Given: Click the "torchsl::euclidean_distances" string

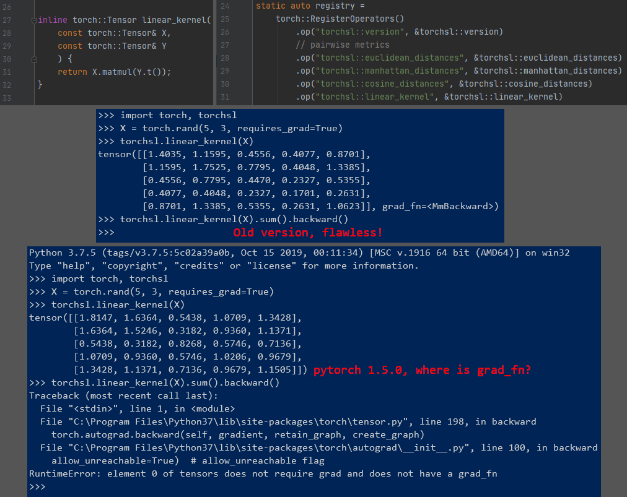Looking at the screenshot, I should click(x=390, y=58).
